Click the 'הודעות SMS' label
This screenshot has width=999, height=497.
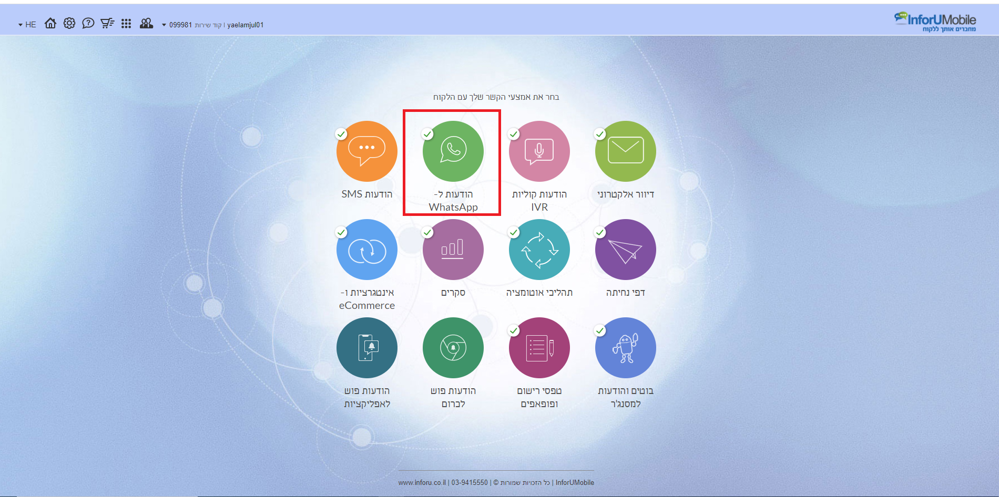click(367, 194)
